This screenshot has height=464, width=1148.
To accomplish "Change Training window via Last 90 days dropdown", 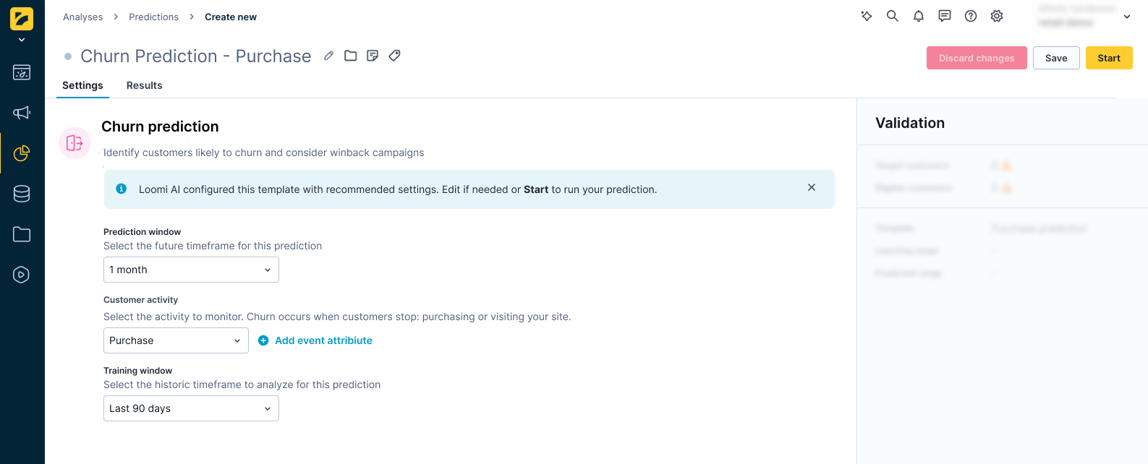I will pyautogui.click(x=190, y=408).
